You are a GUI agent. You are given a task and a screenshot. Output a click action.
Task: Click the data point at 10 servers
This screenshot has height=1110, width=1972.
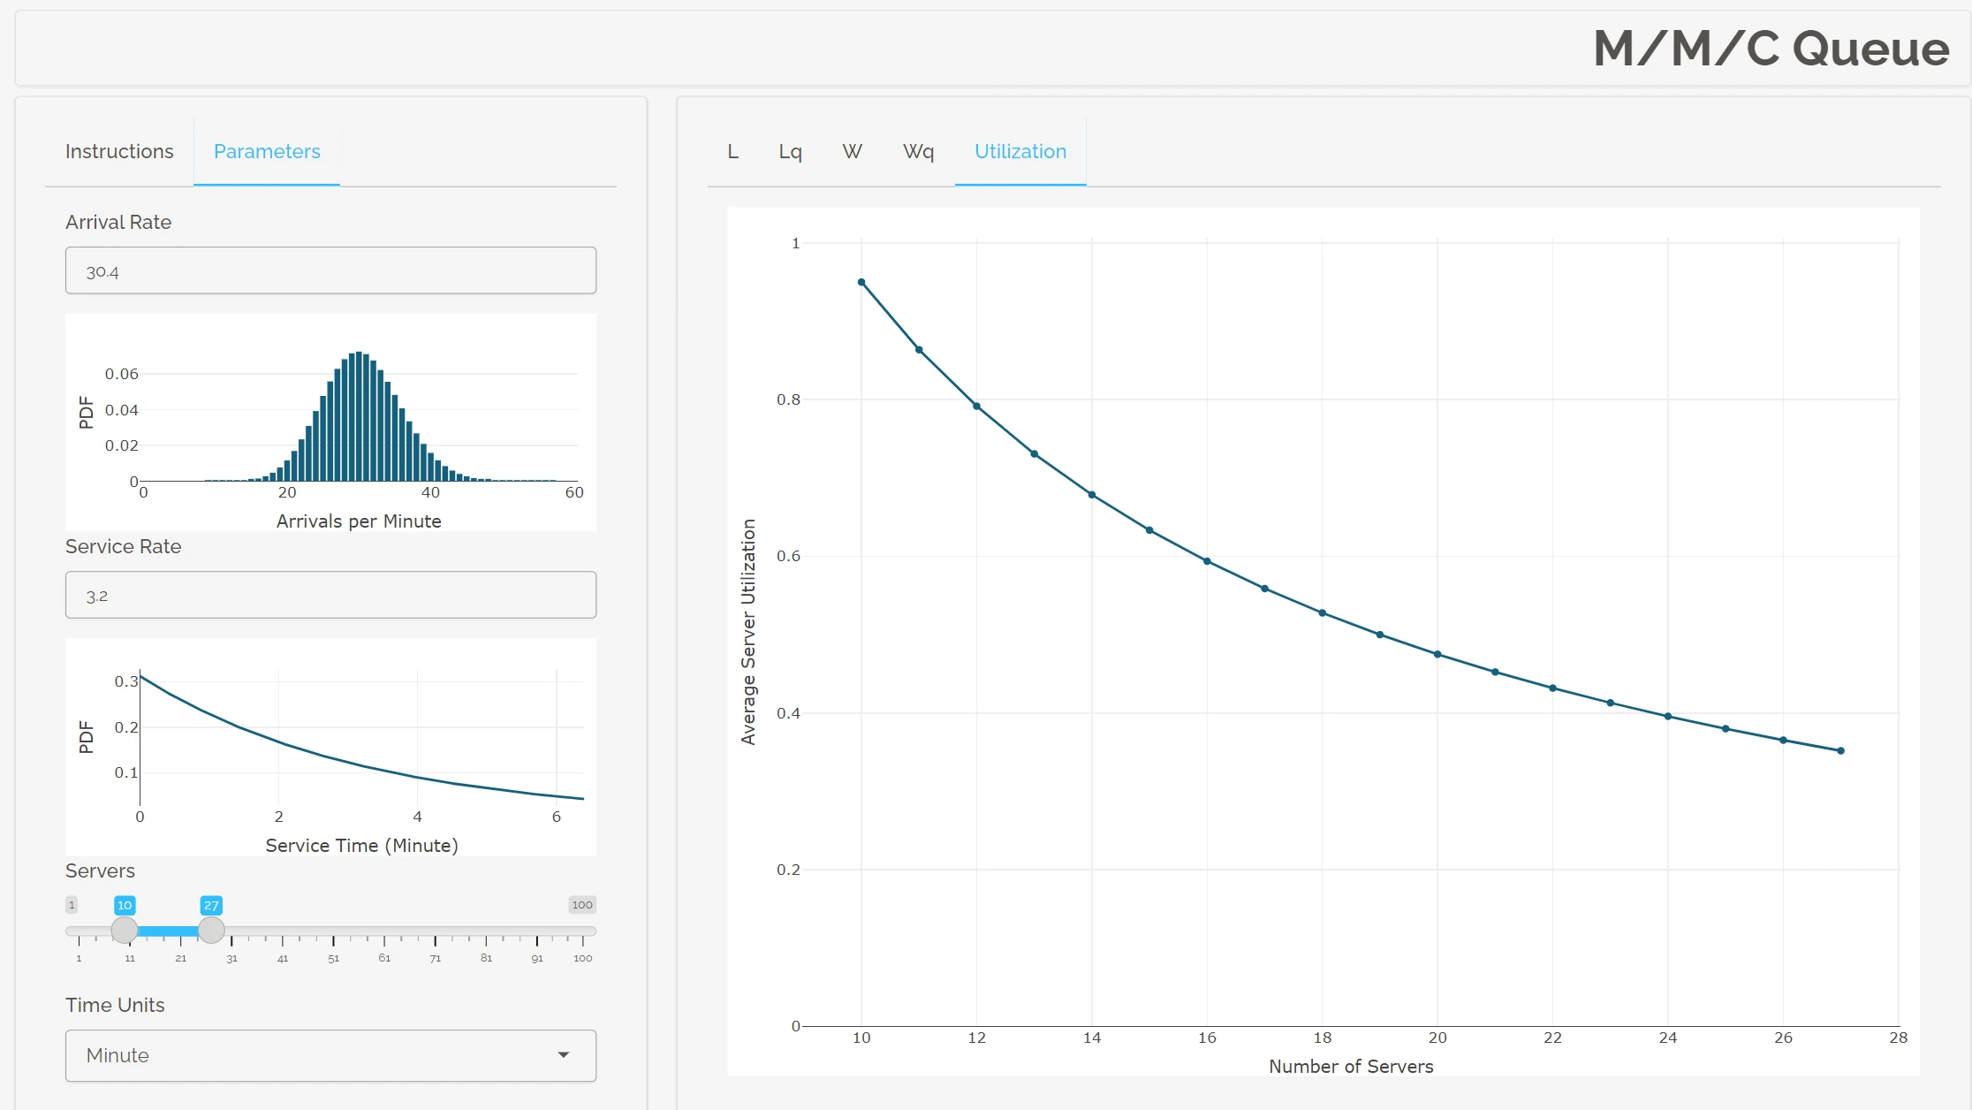(861, 283)
